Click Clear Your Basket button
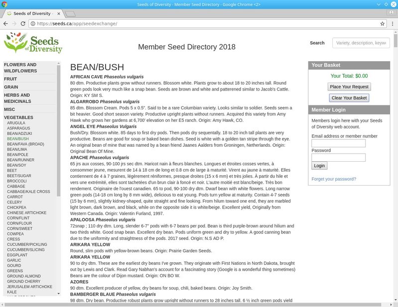The image size is (398, 307). coord(349,98)
